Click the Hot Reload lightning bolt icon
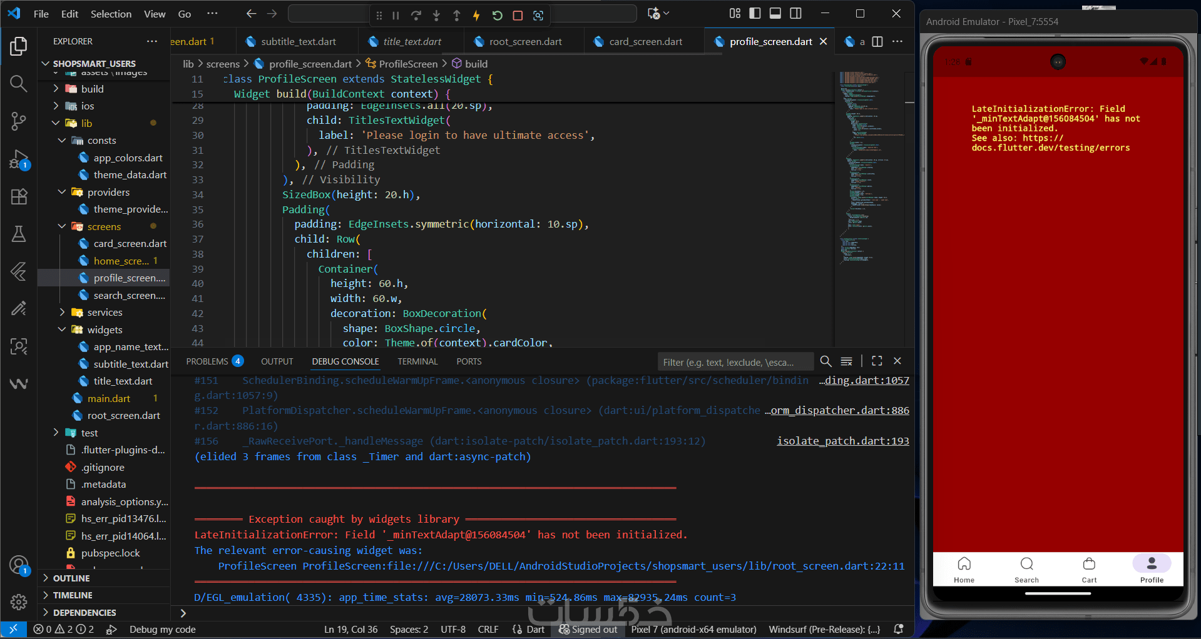The image size is (1201, 639). 476,15
